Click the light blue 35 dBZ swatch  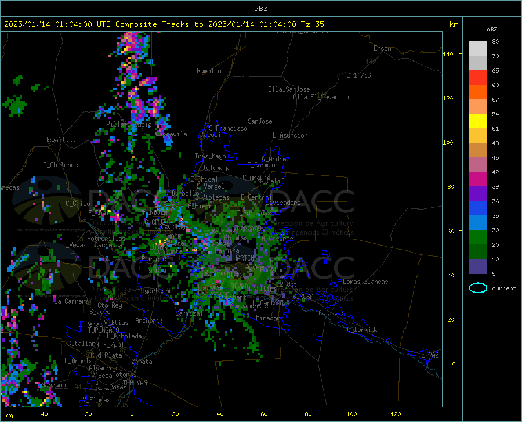pyautogui.click(x=478, y=223)
